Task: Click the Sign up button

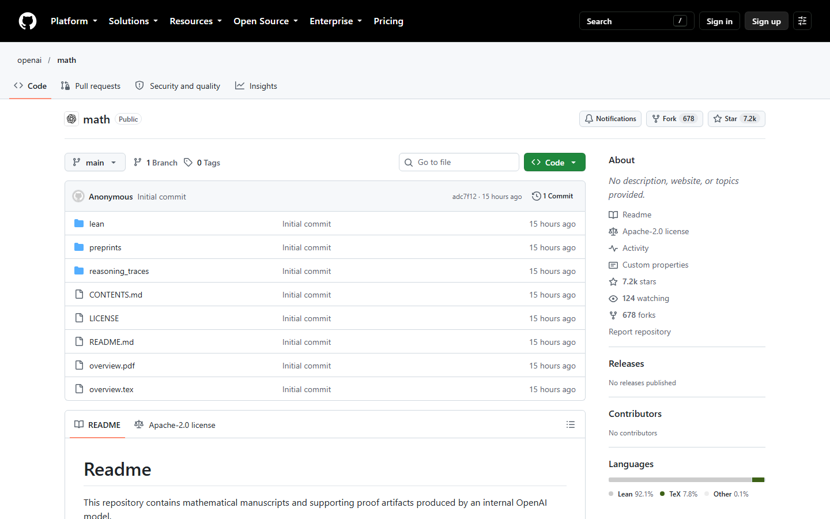Action: (x=766, y=21)
